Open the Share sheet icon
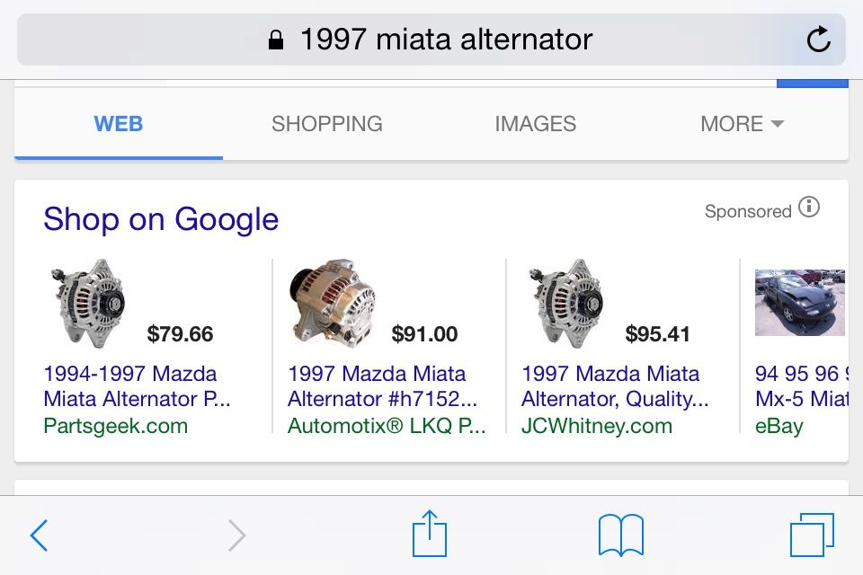The height and width of the screenshot is (575, 863). pyautogui.click(x=430, y=534)
